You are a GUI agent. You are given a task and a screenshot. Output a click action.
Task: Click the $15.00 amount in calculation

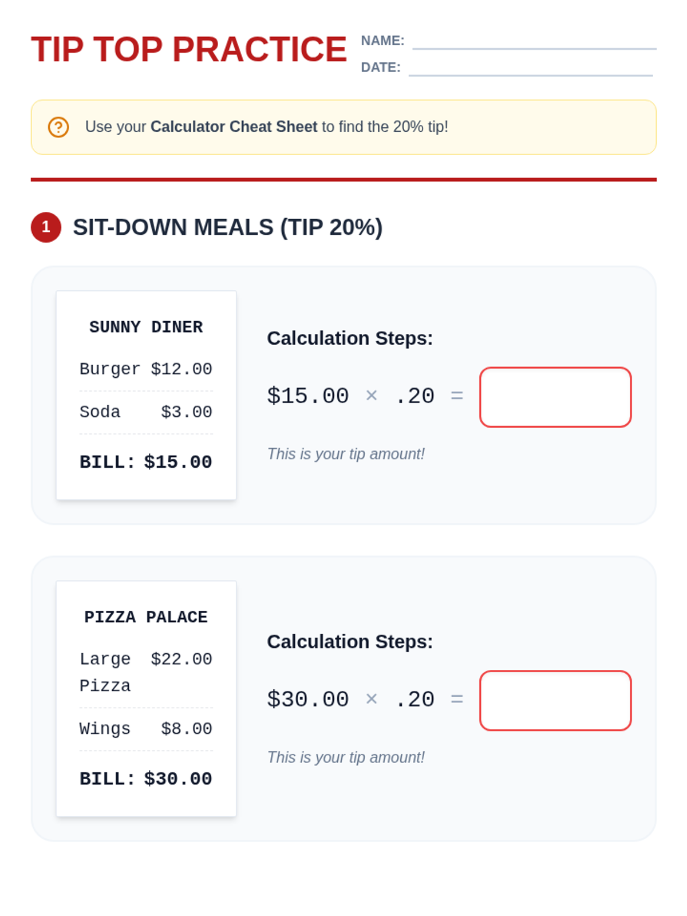(307, 396)
